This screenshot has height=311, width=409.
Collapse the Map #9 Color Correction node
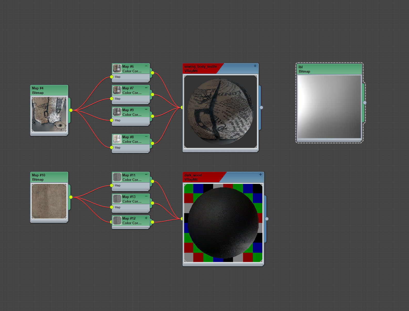[146, 109]
